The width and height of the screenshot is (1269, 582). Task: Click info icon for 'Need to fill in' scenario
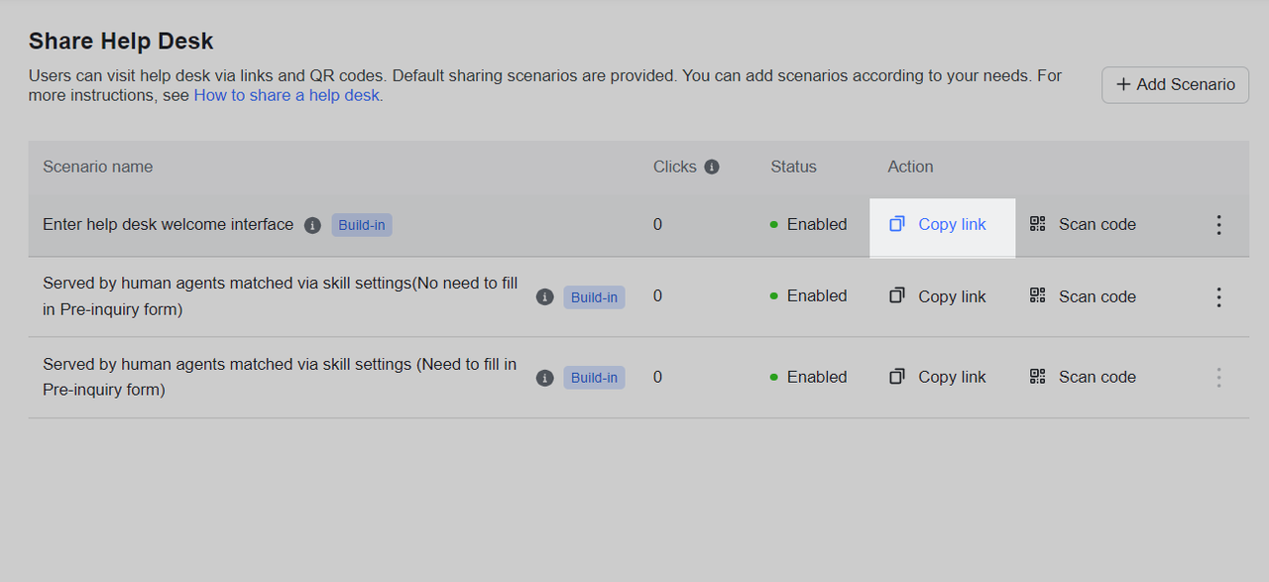544,378
